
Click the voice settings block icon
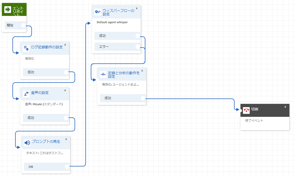(26, 94)
